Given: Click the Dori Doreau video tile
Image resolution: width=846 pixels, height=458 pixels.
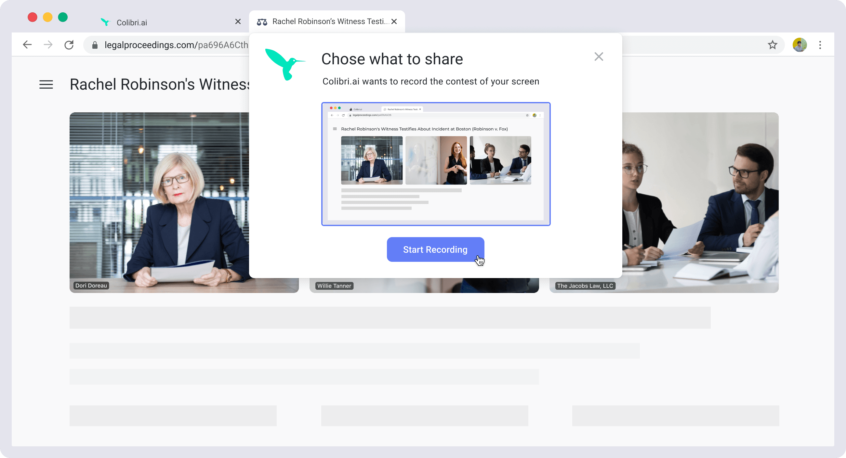Looking at the screenshot, I should (x=159, y=202).
